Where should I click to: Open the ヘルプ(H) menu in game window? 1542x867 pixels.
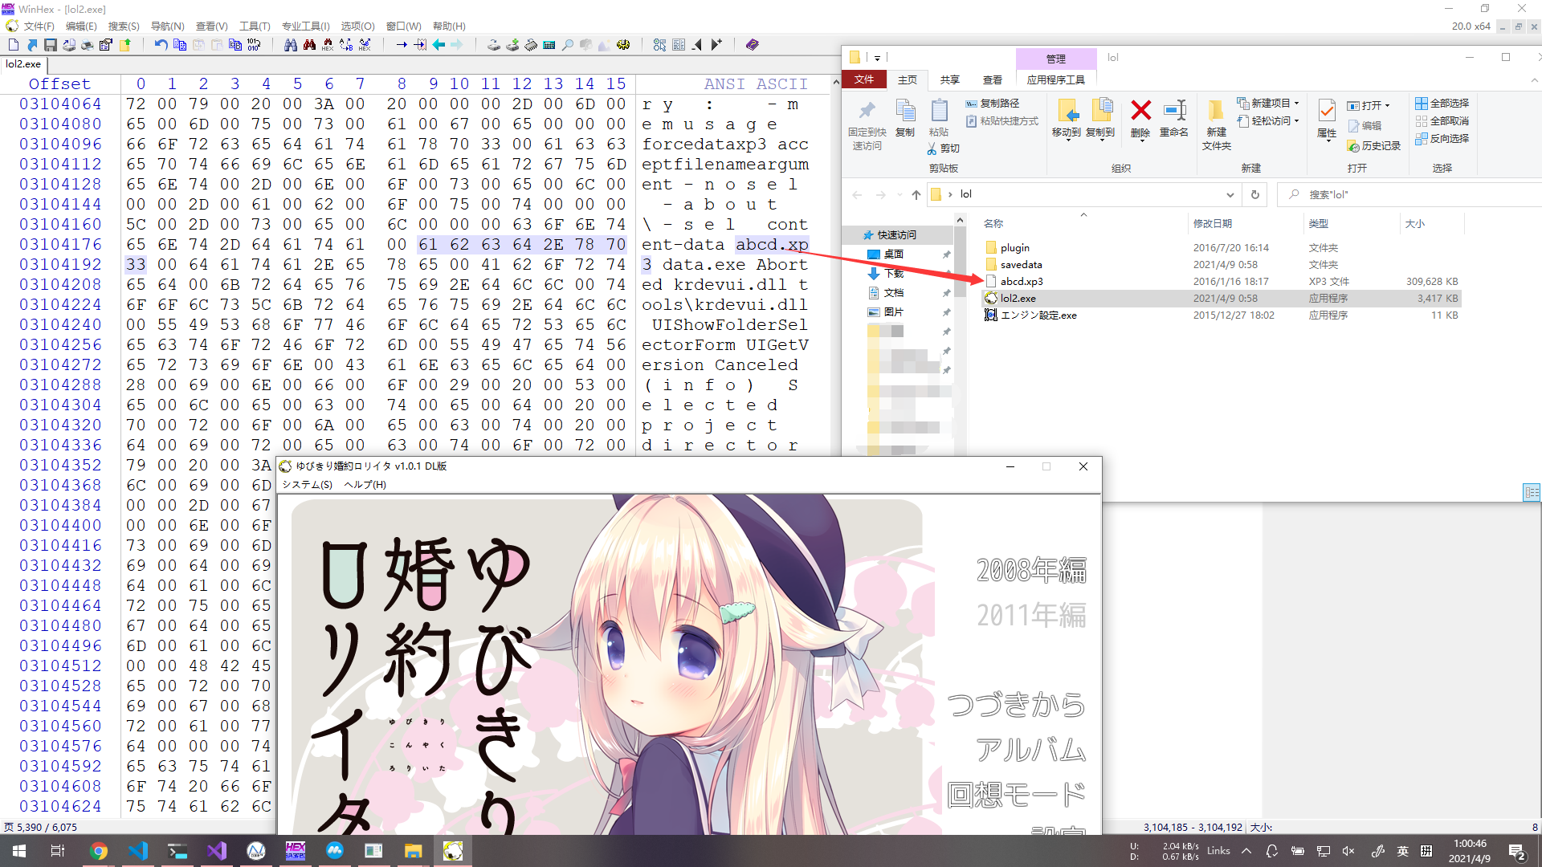365,485
